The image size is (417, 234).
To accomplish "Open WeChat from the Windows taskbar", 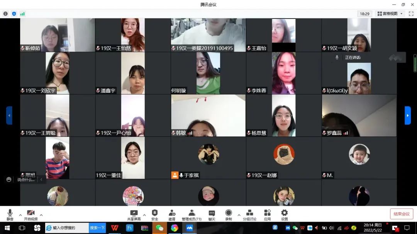I will click(x=159, y=228).
